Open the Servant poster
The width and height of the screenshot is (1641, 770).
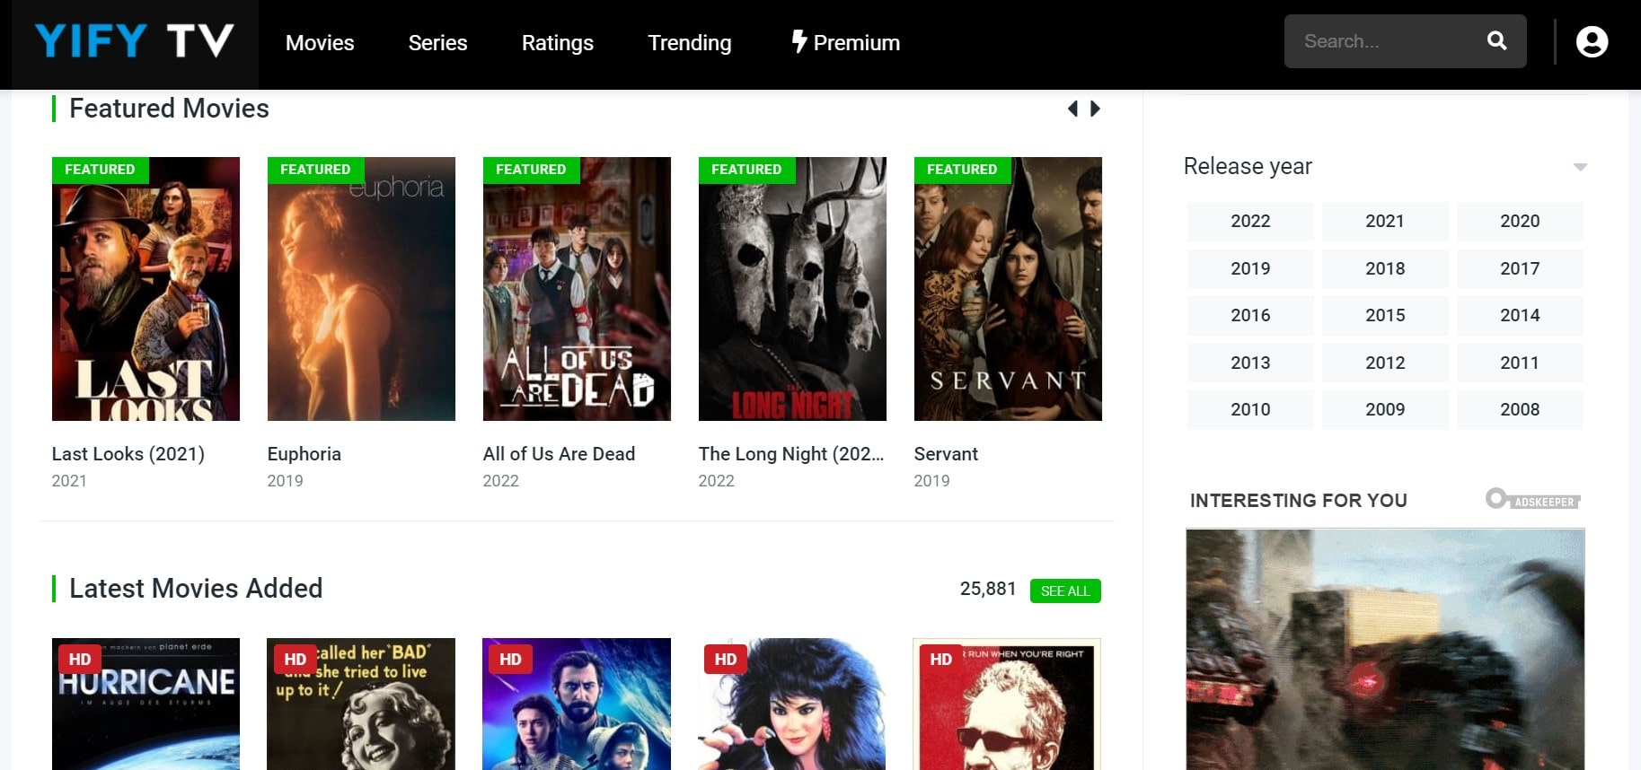[x=1008, y=289]
